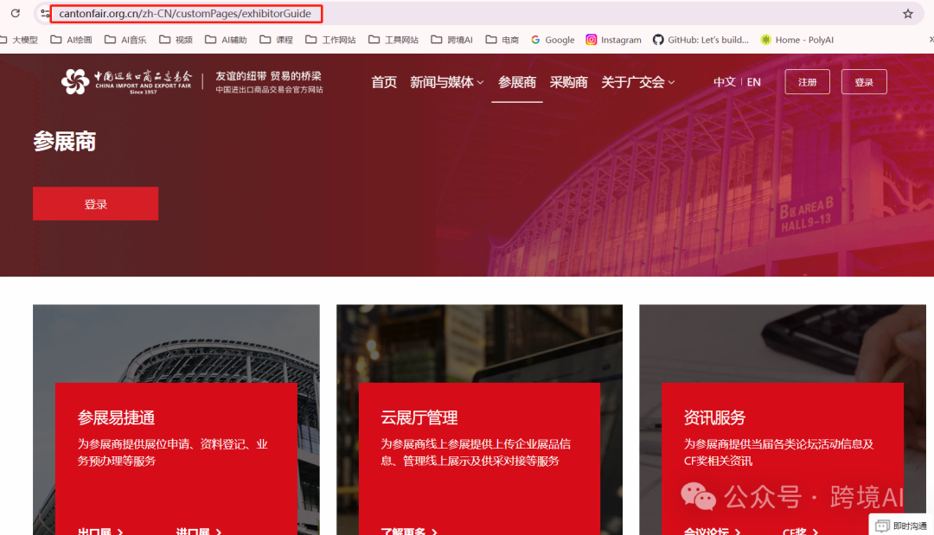The image size is (934, 535).
Task: Open the 出口展 link
Action: [x=100, y=531]
